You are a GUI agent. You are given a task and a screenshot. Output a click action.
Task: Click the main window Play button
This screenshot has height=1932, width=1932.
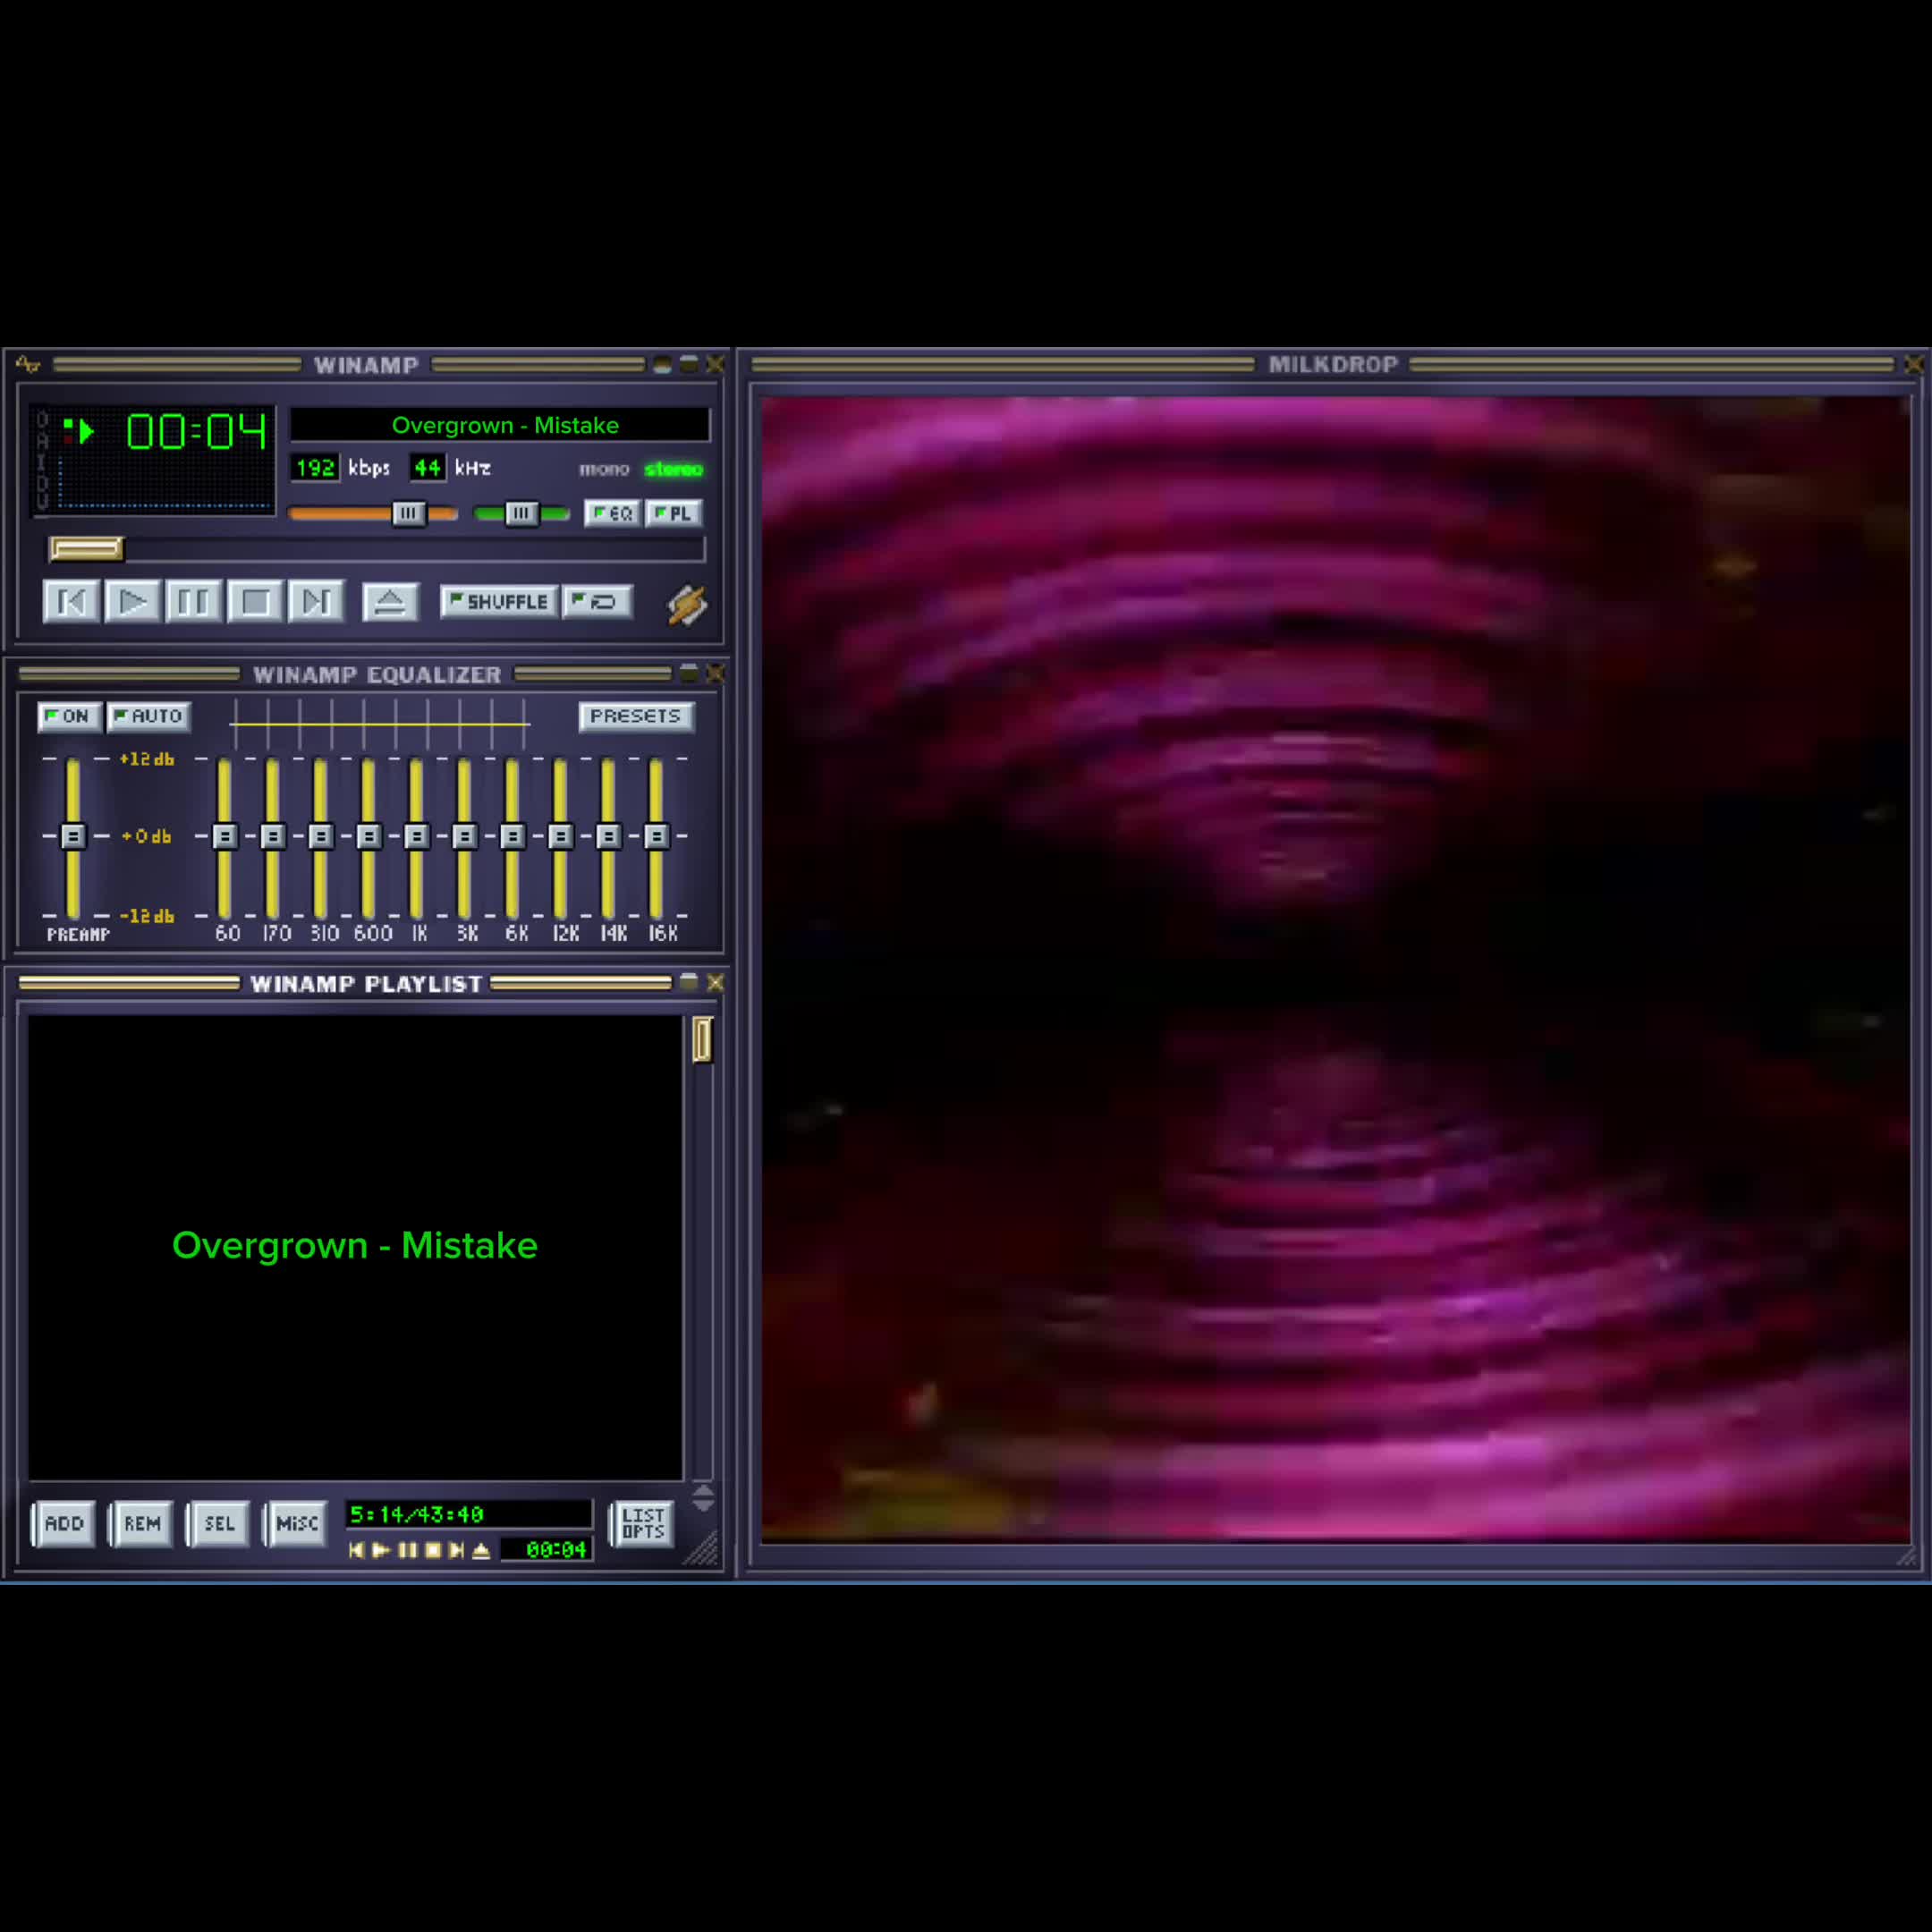pos(132,601)
